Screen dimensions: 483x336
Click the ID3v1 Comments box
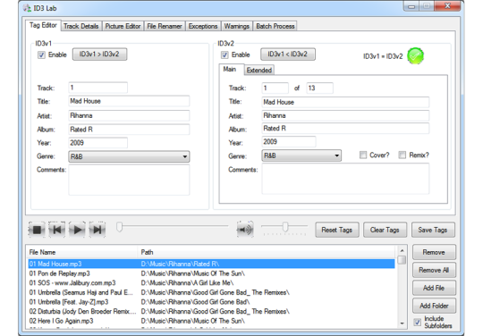(x=129, y=180)
